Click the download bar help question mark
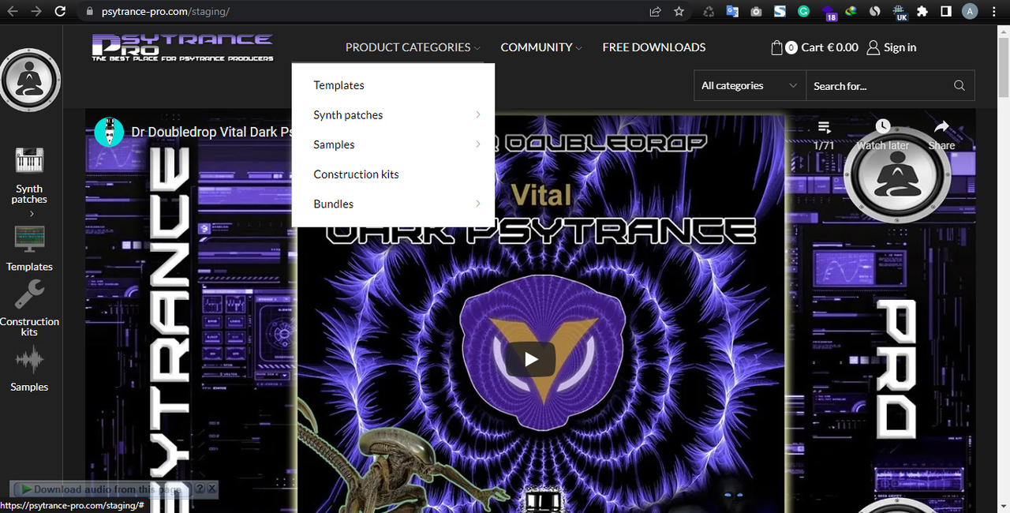 [x=200, y=489]
